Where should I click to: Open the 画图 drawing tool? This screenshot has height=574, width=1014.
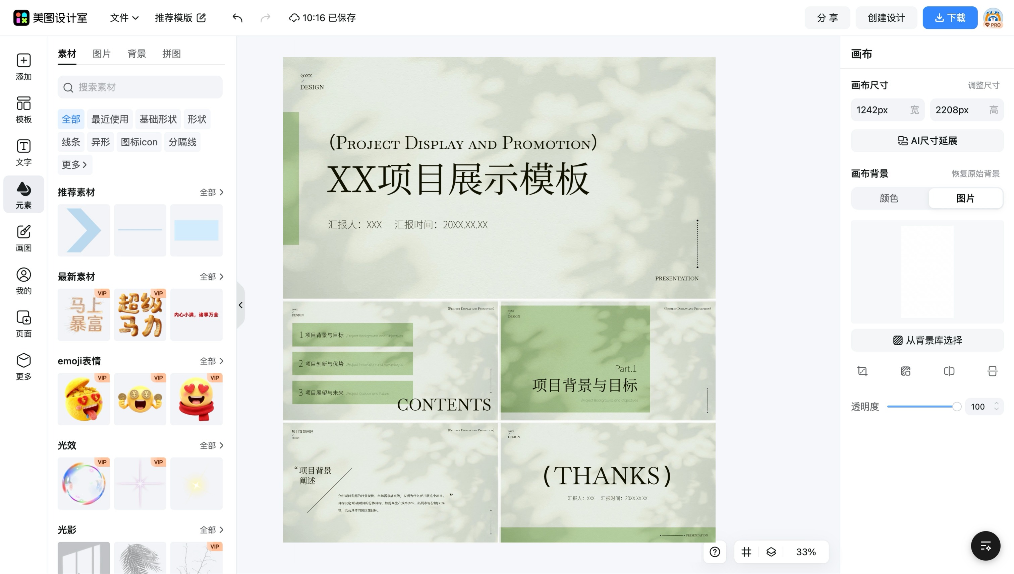point(24,238)
